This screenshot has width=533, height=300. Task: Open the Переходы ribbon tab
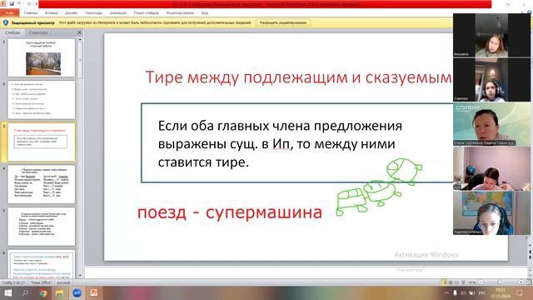(x=93, y=13)
